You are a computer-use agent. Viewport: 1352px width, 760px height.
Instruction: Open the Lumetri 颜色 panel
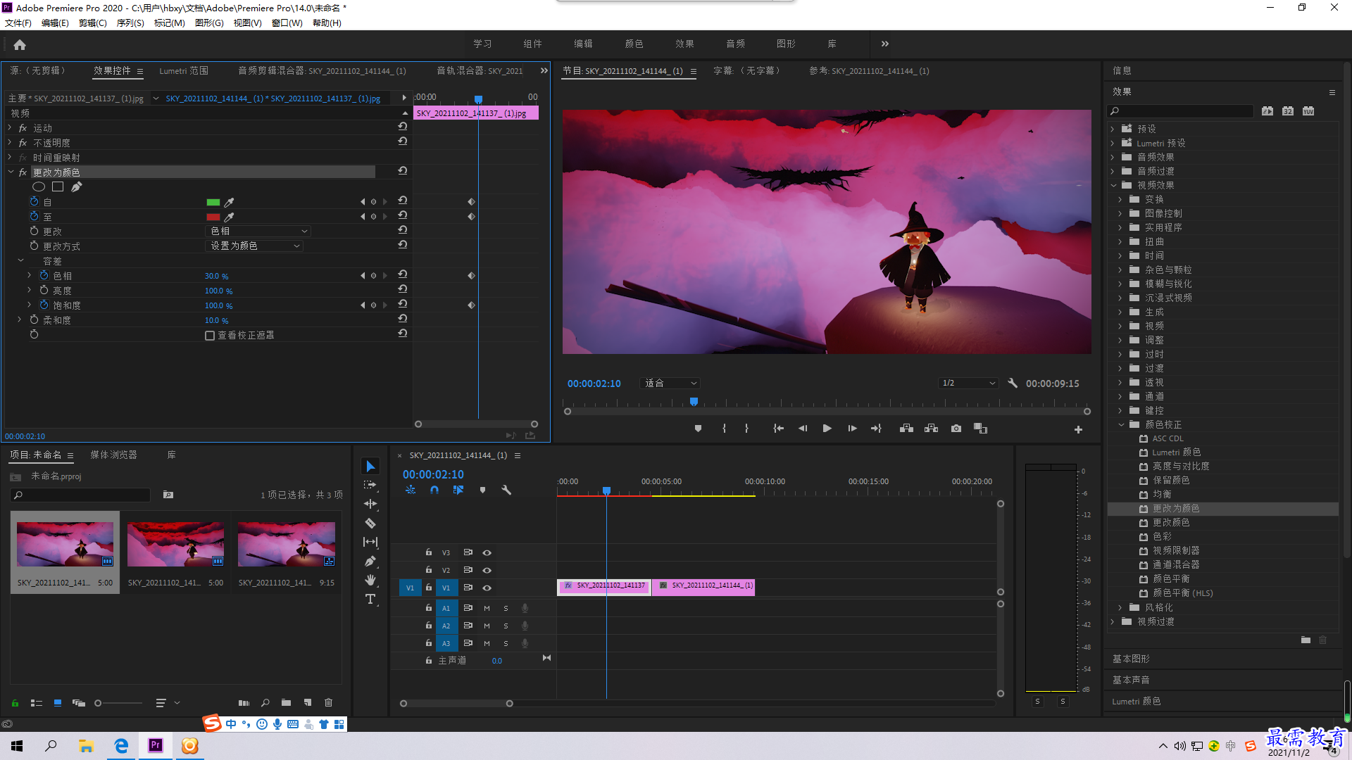[1137, 702]
